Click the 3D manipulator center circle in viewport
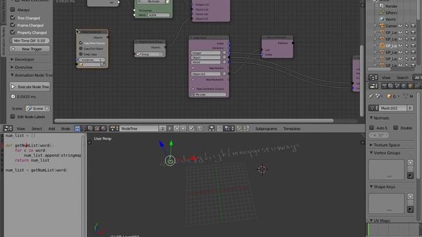This screenshot has width=422, height=237. [x=170, y=161]
